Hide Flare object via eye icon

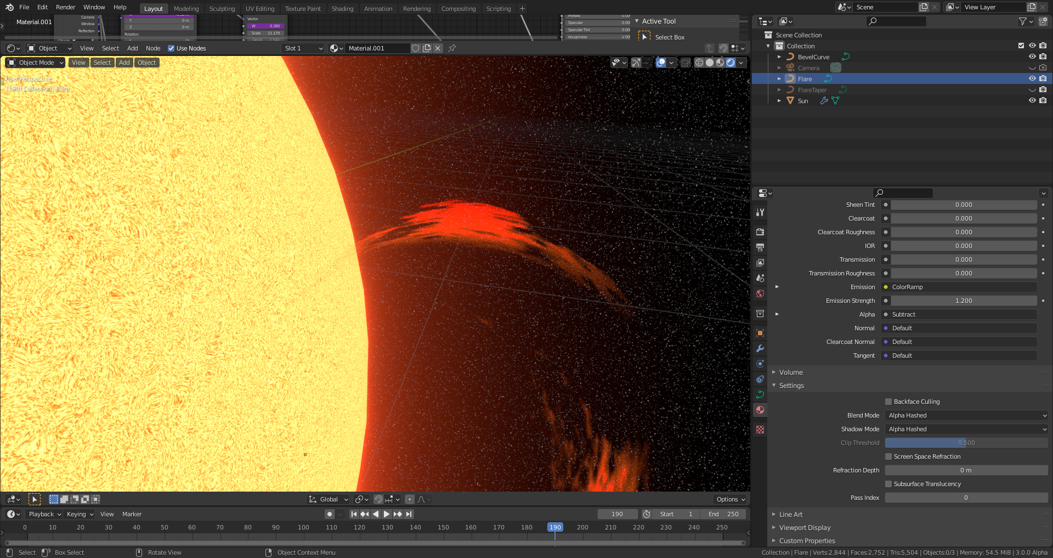pyautogui.click(x=1032, y=79)
